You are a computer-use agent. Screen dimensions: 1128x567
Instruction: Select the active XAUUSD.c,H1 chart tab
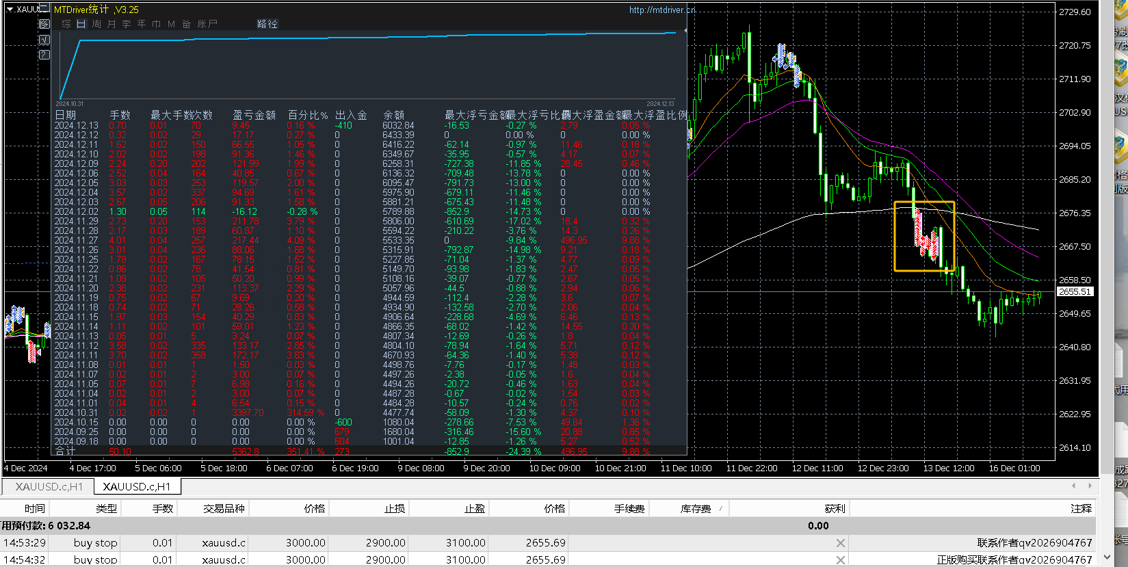(x=137, y=487)
